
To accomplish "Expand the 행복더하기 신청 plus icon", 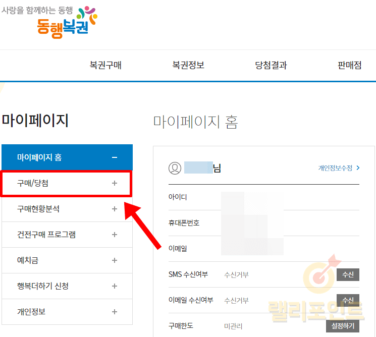I will 115,286.
